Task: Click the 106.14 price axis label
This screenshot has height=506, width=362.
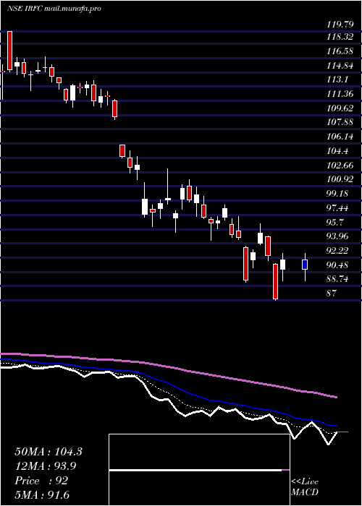Action: pos(340,137)
